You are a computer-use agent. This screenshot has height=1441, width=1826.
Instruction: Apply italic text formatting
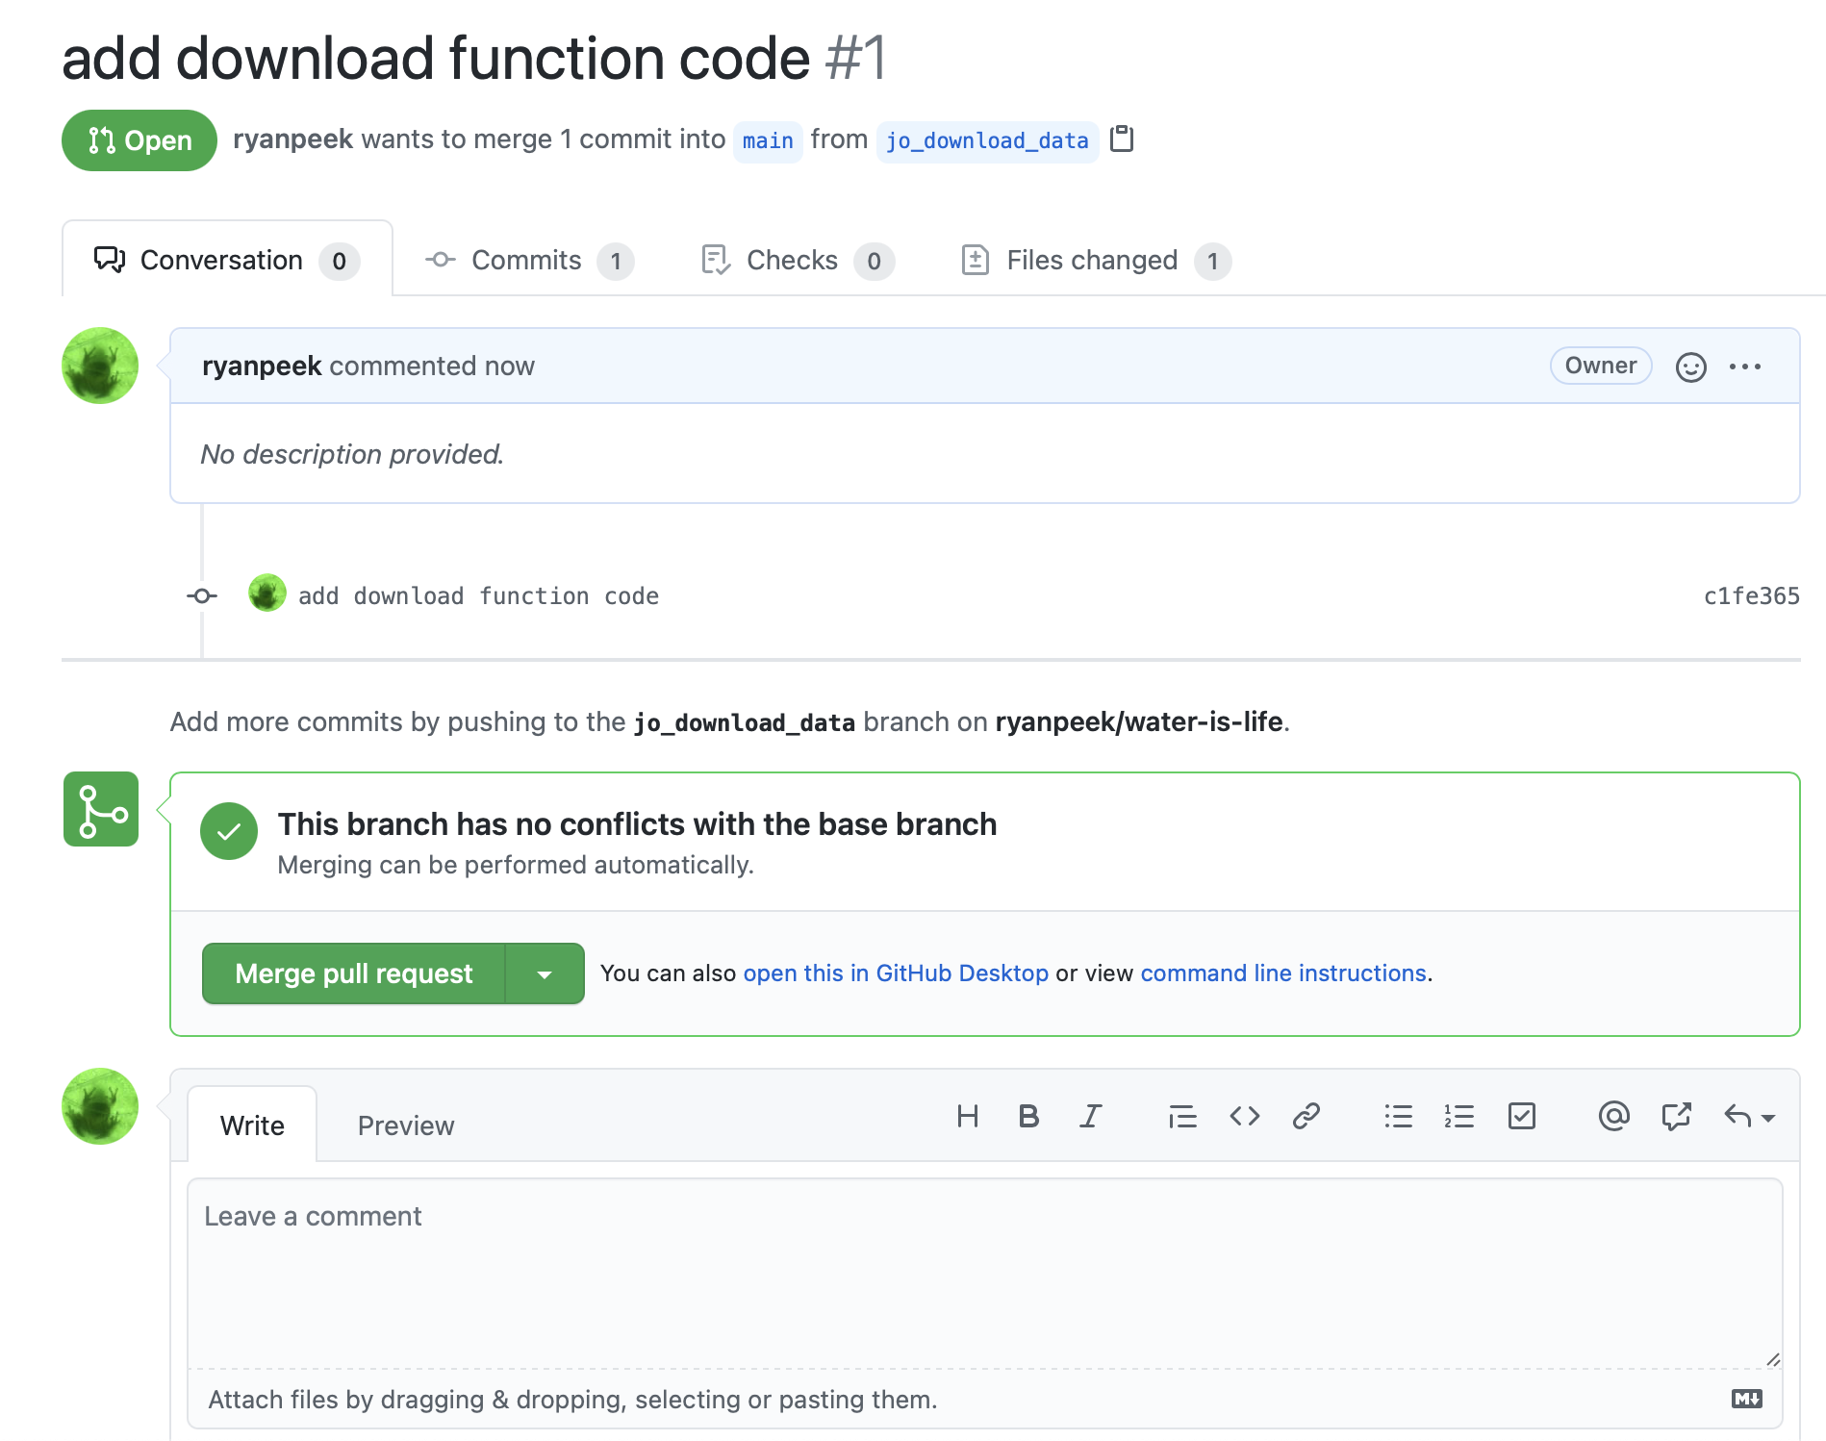point(1090,1116)
